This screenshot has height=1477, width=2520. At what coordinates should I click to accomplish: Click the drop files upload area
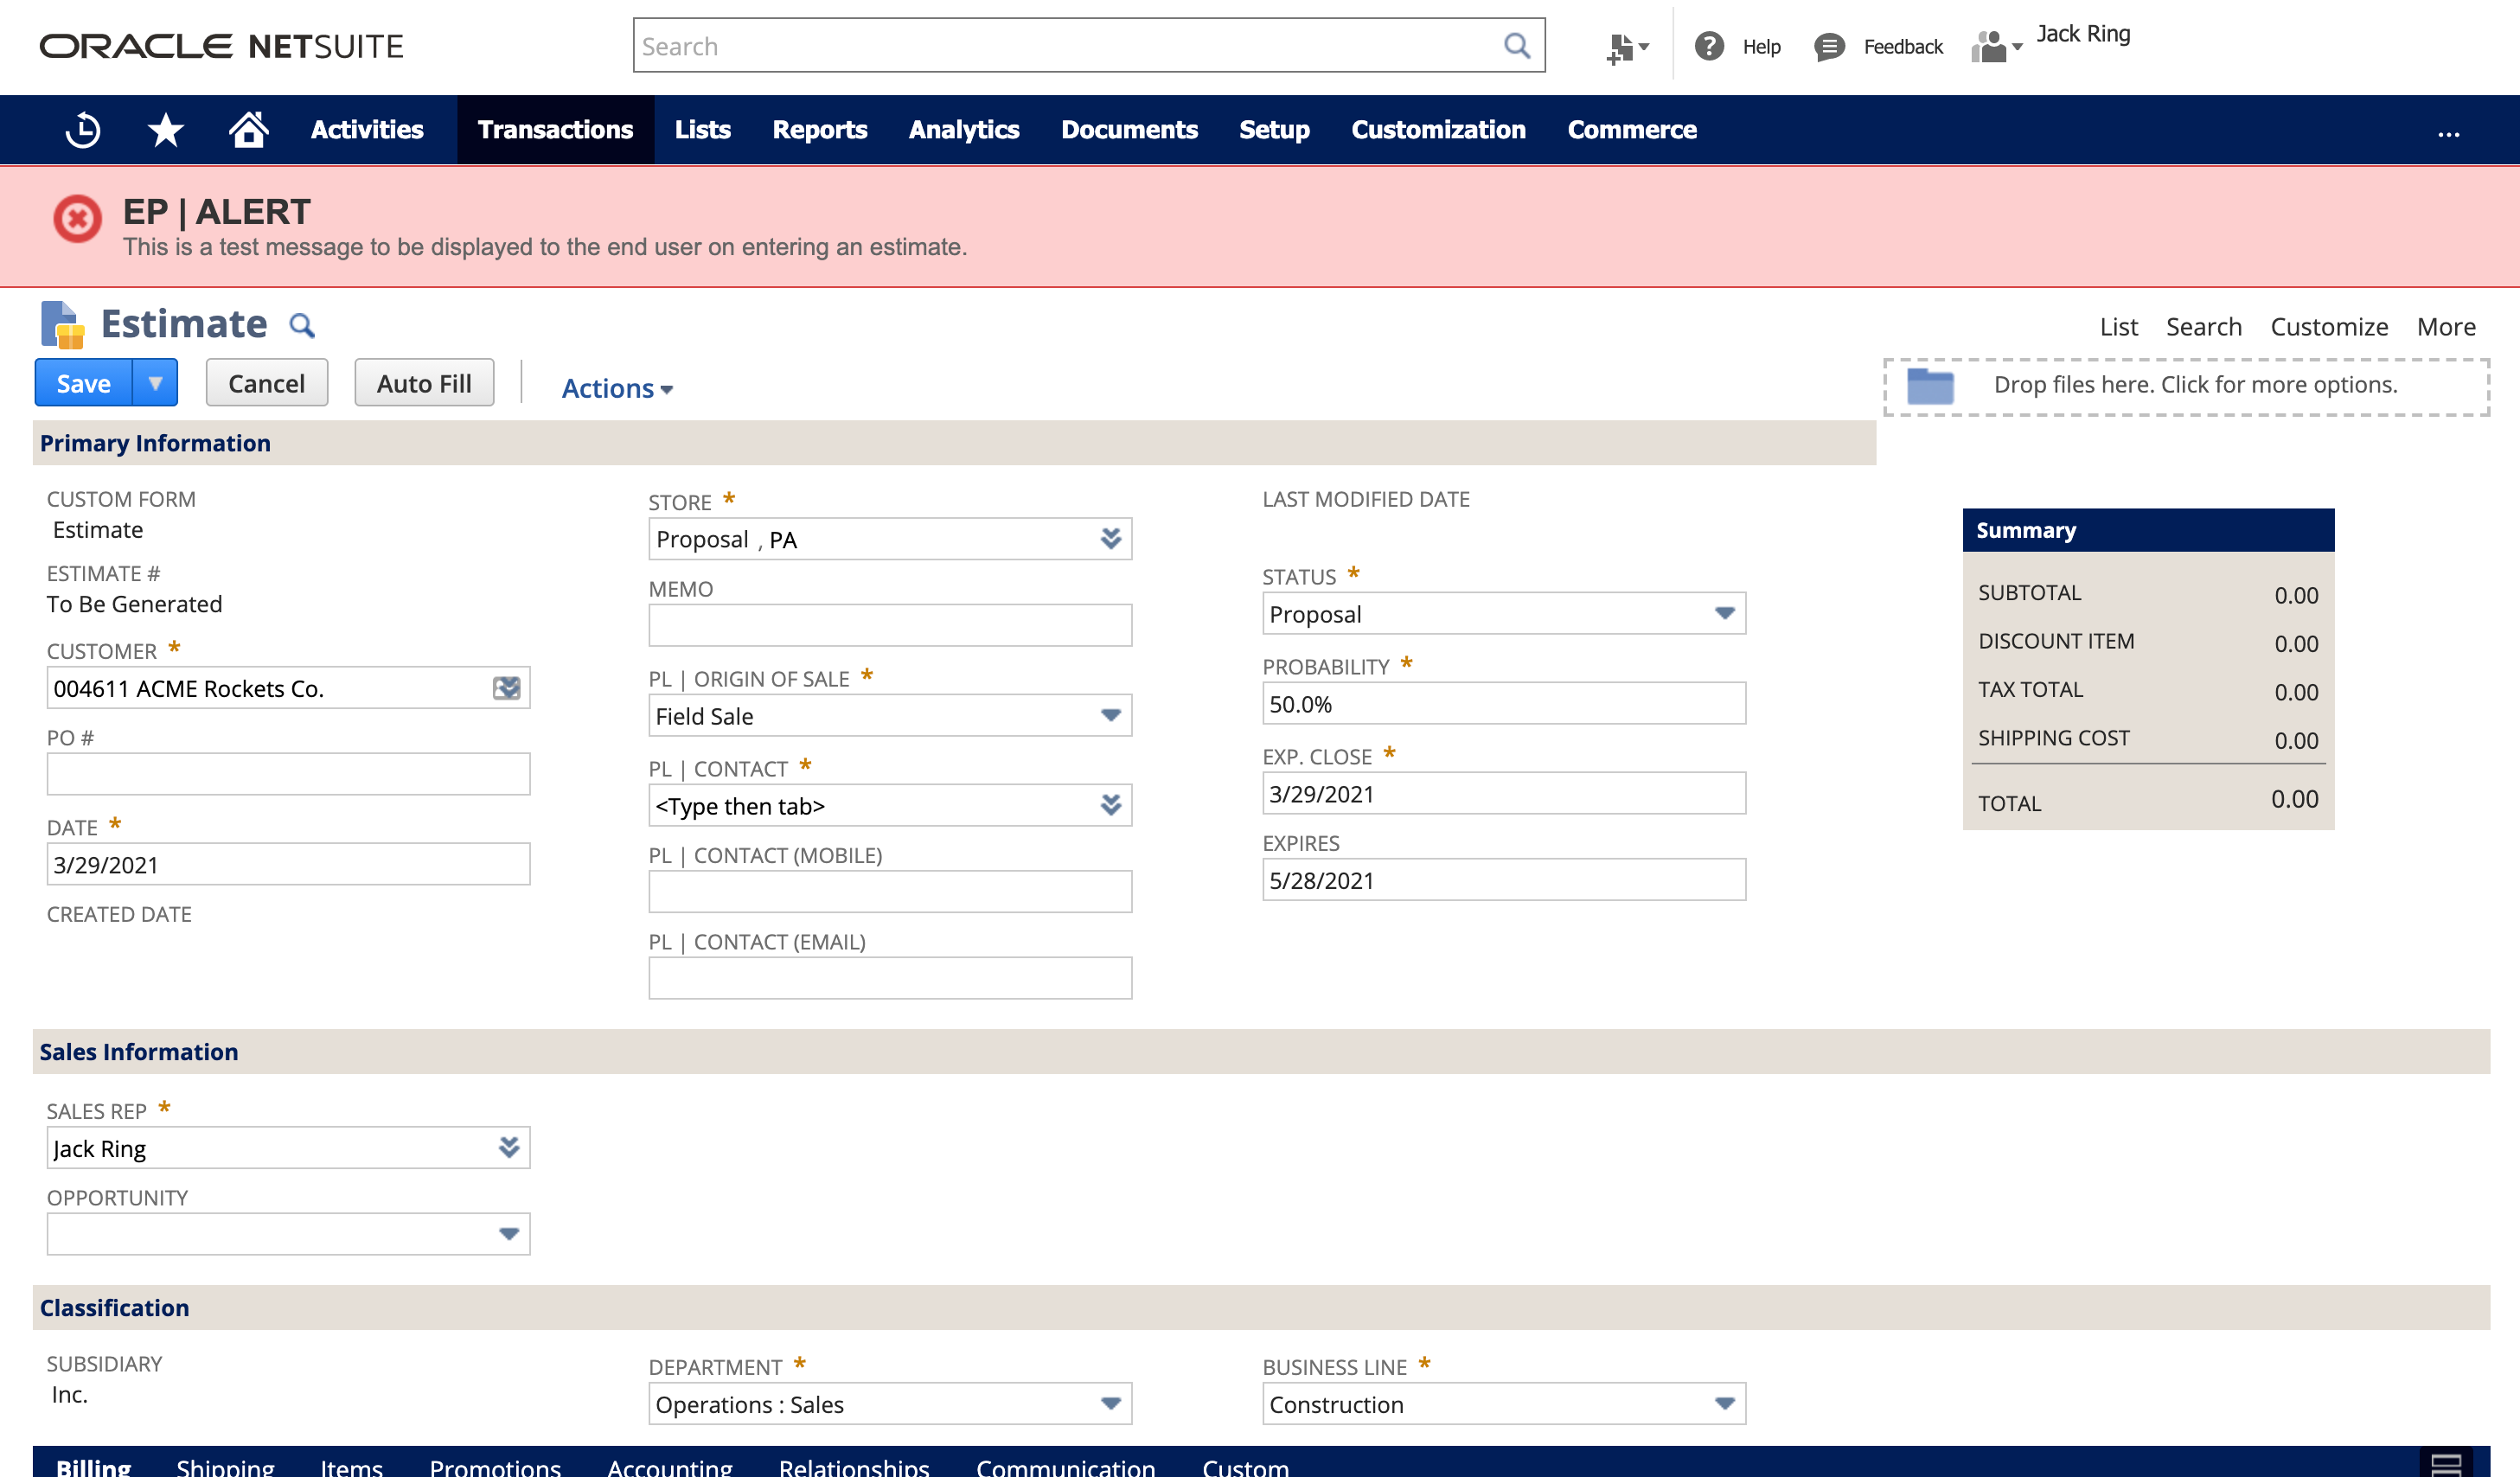2186,386
